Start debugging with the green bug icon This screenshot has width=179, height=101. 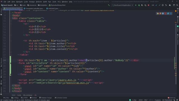[x=139, y=5]
